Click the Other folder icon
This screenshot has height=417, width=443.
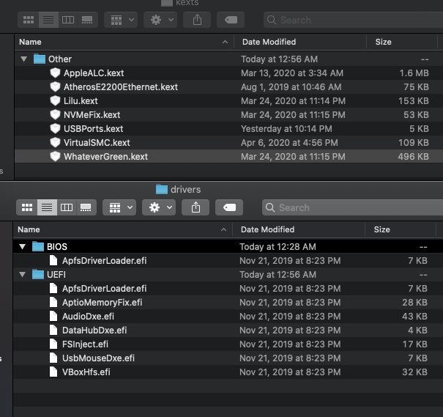(40, 59)
